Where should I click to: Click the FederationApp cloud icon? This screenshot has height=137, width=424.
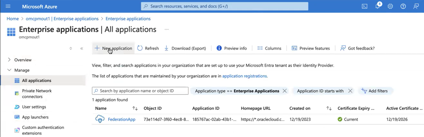click(100, 119)
